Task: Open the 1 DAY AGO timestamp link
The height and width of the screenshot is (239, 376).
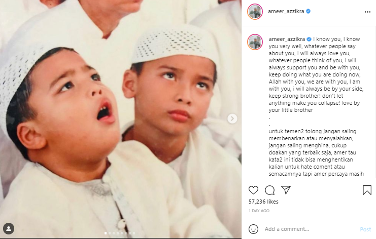Action: tap(259, 211)
